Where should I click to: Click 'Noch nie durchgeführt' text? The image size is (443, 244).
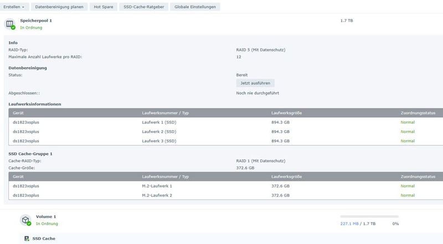click(257, 93)
